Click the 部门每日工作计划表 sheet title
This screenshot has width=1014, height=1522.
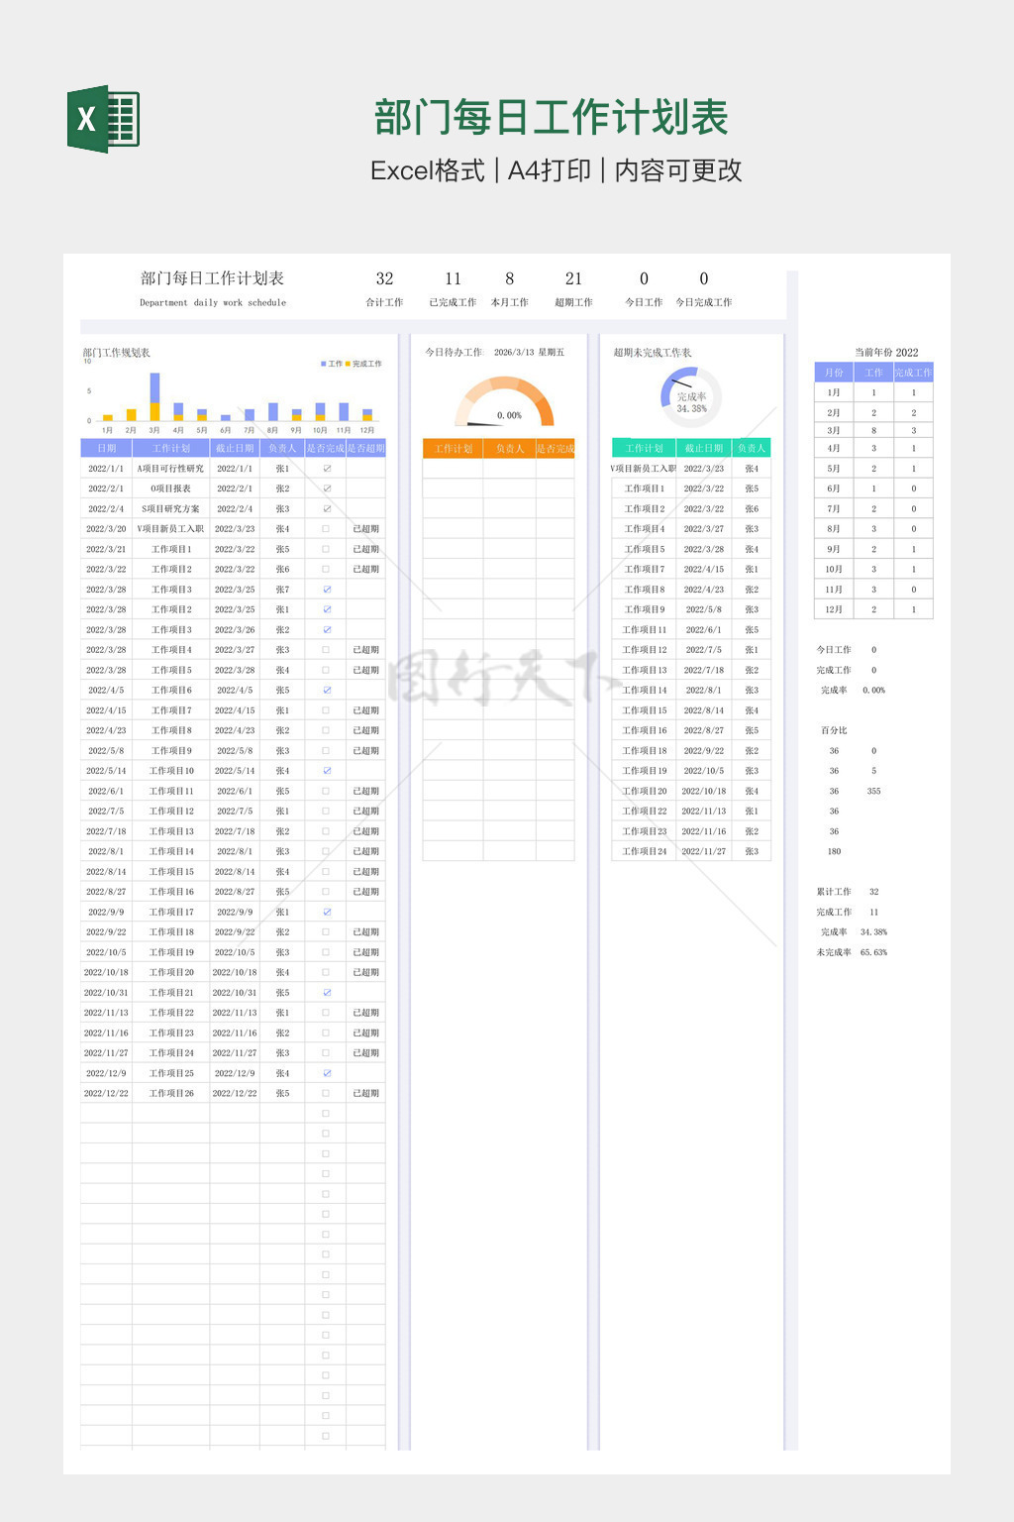pos(212,278)
